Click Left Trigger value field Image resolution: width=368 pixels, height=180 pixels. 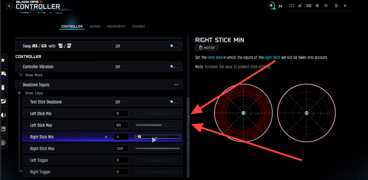(121, 160)
